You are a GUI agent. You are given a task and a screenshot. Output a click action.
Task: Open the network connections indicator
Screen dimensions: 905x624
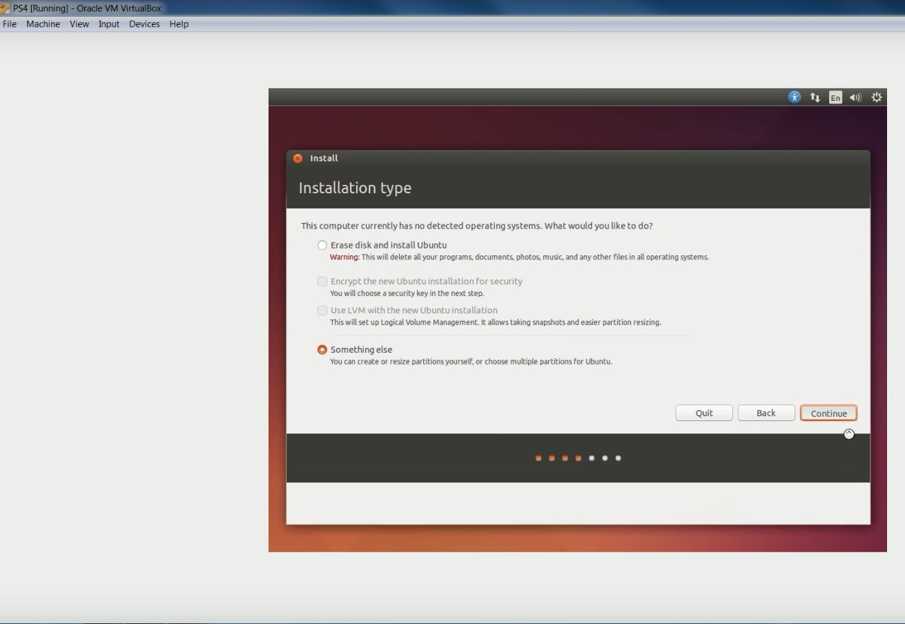pyautogui.click(x=815, y=97)
